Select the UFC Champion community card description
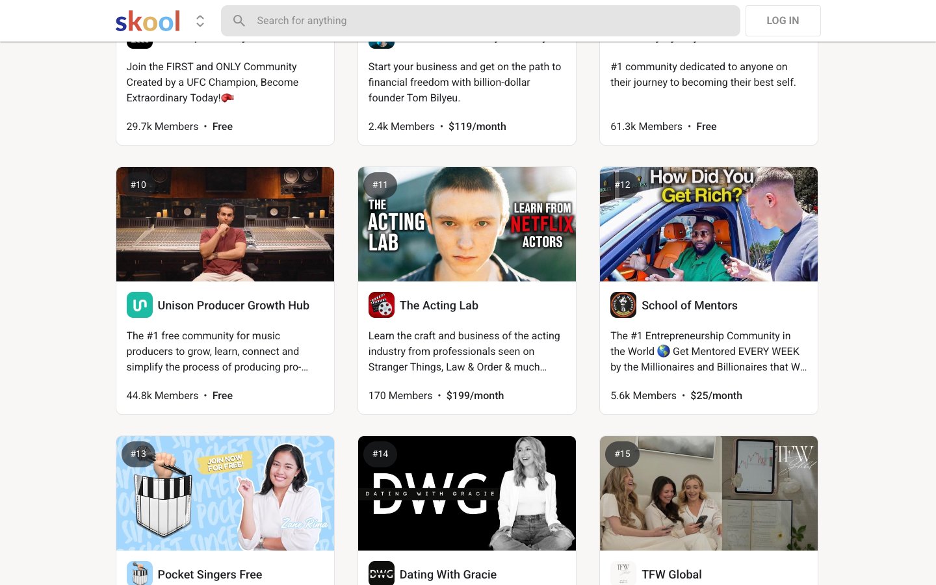 (213, 83)
